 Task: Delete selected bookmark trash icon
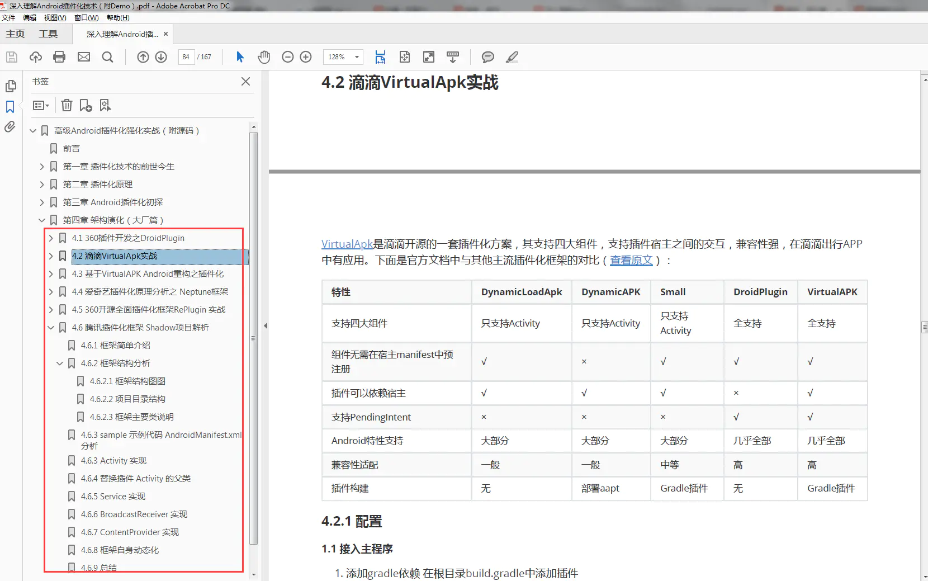67,105
